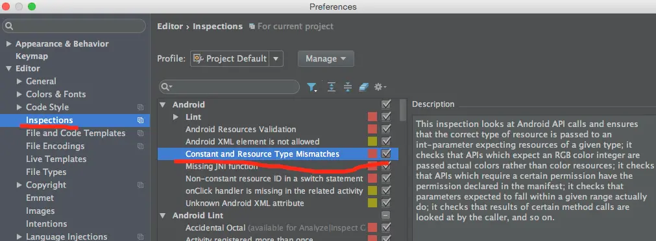Click the collapse all tree icon
This screenshot has height=241, width=656.
click(348, 87)
